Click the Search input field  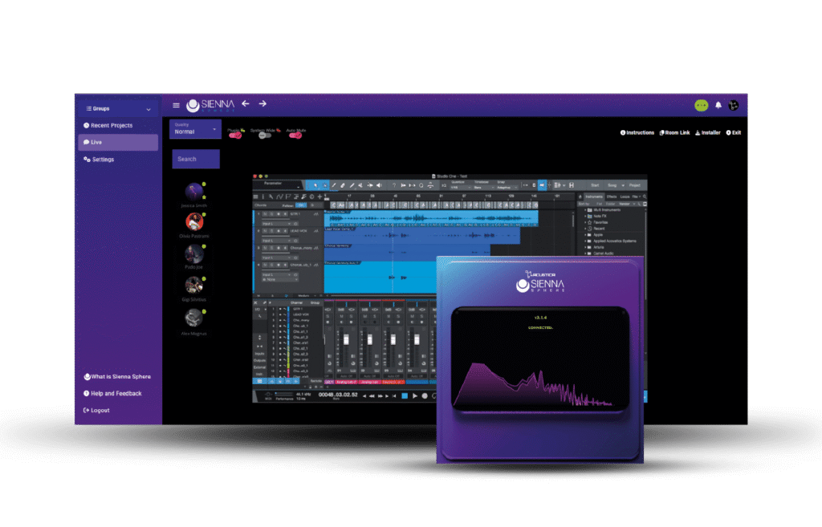(196, 160)
